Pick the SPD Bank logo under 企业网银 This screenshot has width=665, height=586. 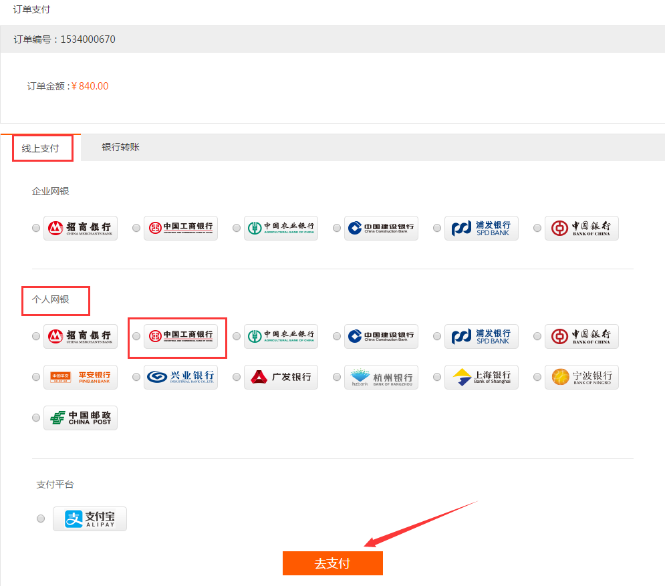point(481,228)
